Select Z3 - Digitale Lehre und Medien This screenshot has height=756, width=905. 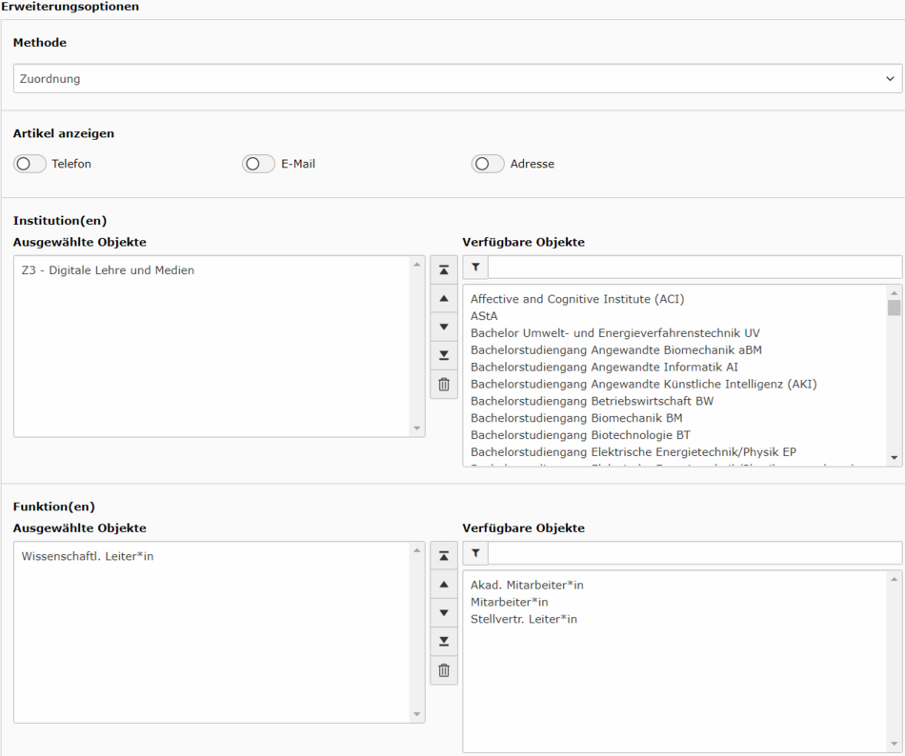(108, 270)
